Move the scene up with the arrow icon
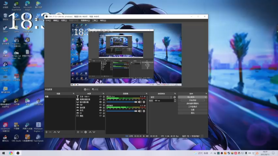Image resolution: width=278 pixels, height=156 pixels. [x=55, y=132]
